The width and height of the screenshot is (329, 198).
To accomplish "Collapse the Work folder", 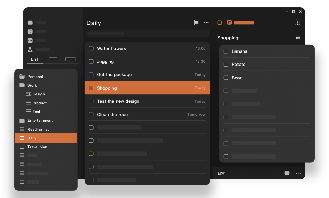I will [22, 85].
